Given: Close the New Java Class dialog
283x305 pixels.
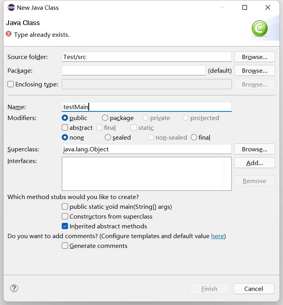Looking at the screenshot, I should [x=268, y=7].
